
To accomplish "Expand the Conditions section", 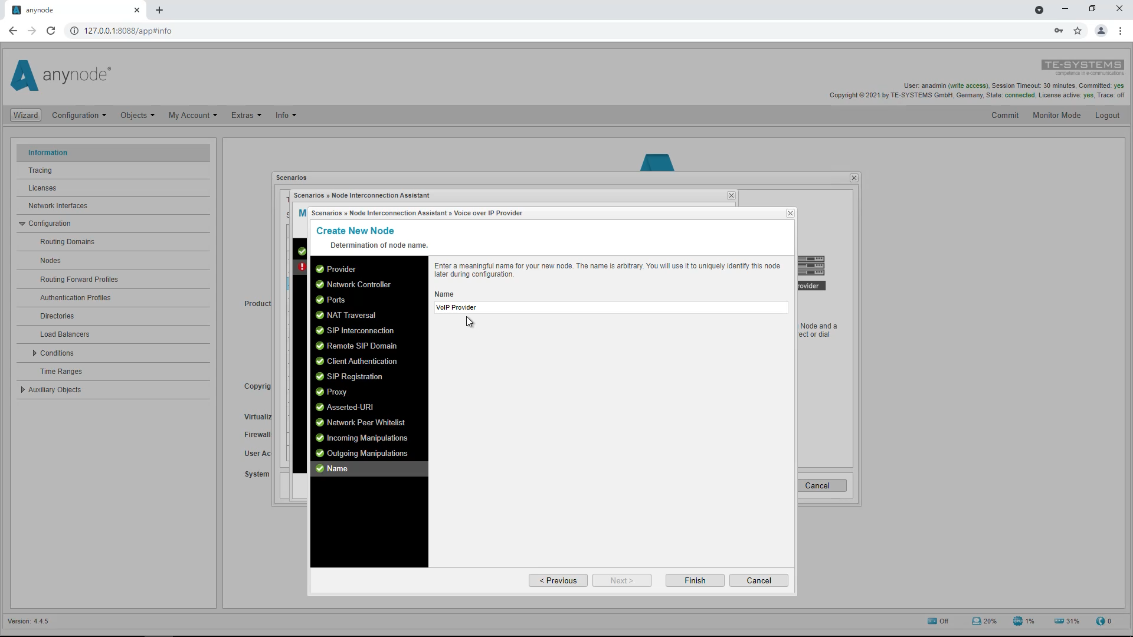I will click(x=35, y=353).
